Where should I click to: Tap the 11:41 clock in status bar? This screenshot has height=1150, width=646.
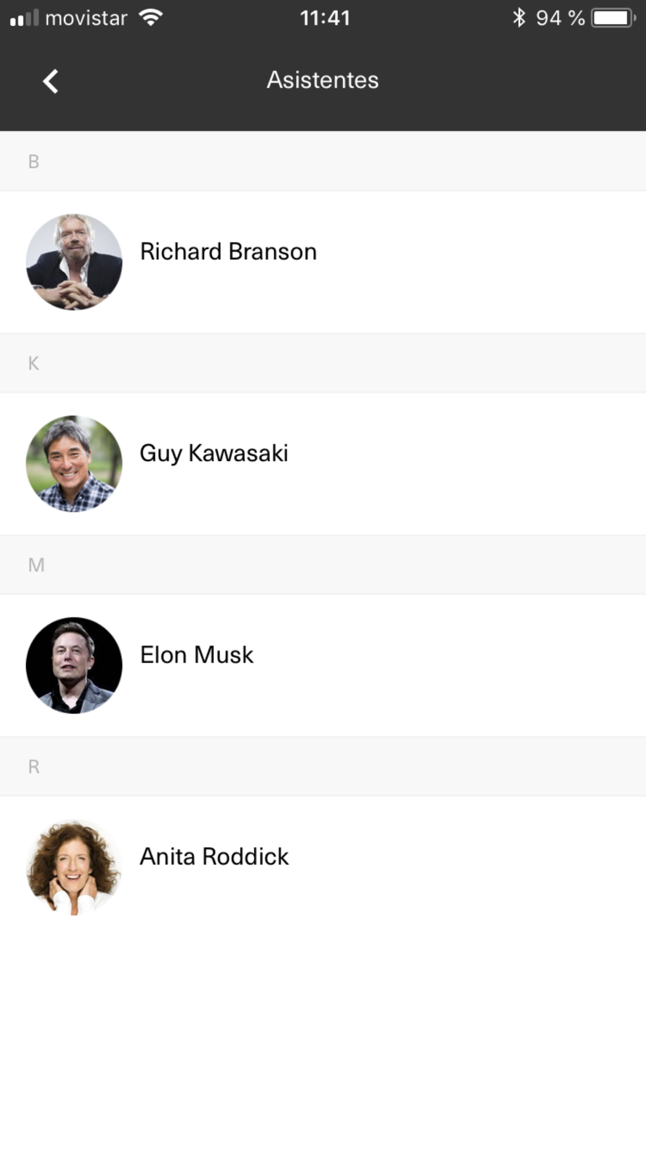point(325,18)
